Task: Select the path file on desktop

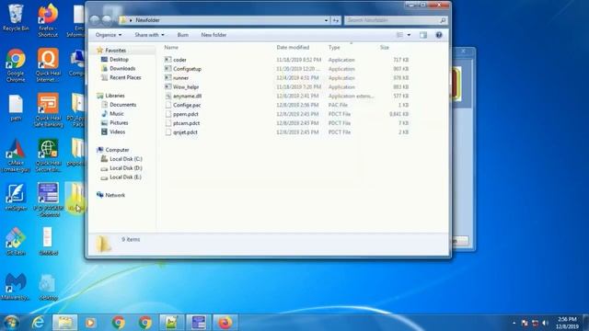Action: point(16,108)
